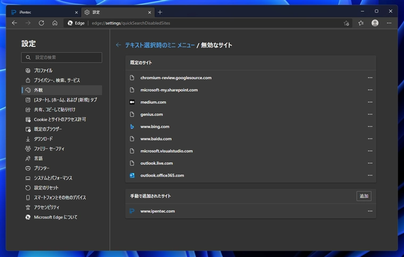The height and width of the screenshot is (257, 404).
Task: Click the back arrow beside テキスト選択時のミニ メニュー
Action: coord(118,45)
